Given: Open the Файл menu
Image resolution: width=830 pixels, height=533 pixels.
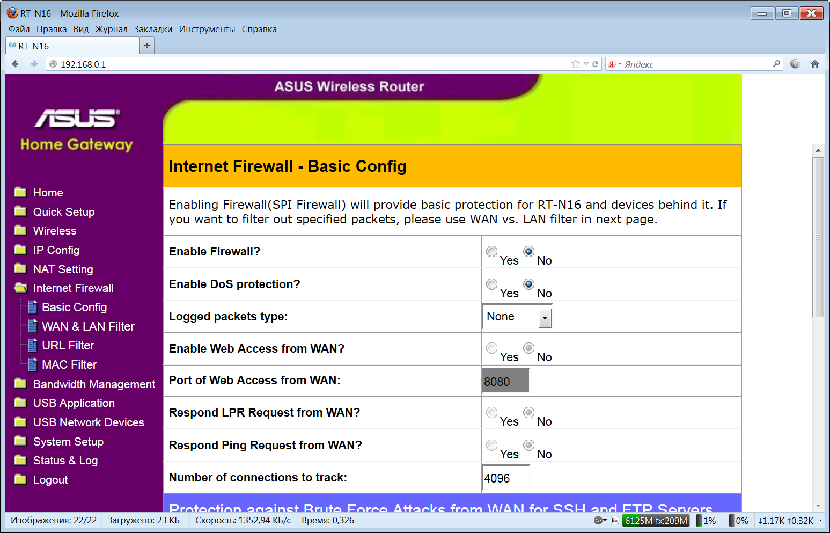Looking at the screenshot, I should point(19,29).
